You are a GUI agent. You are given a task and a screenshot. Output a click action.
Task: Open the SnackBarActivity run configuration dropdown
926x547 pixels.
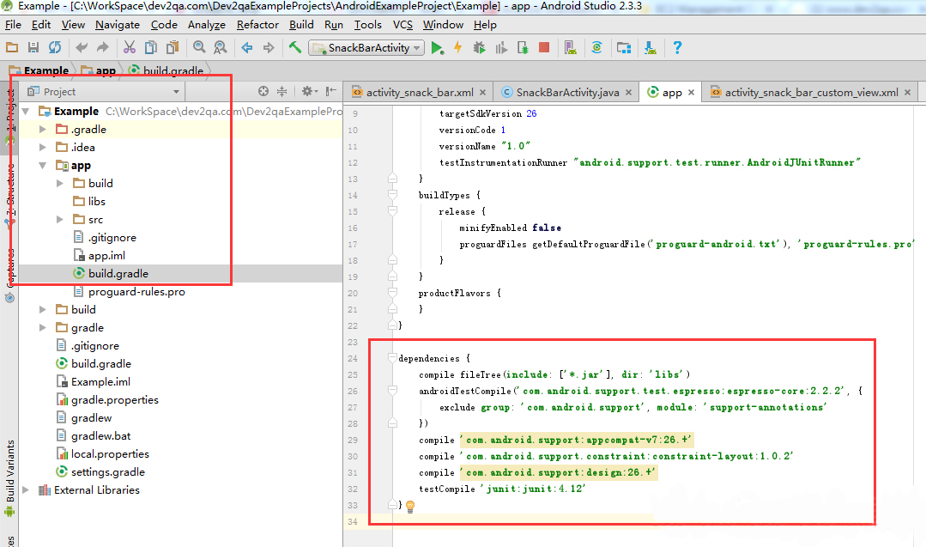click(x=366, y=48)
